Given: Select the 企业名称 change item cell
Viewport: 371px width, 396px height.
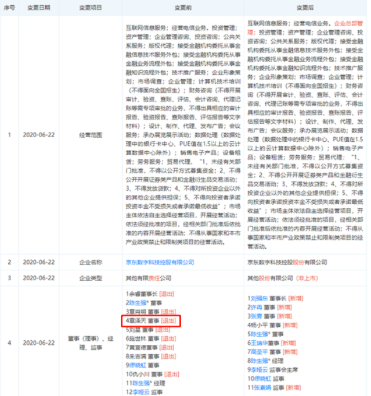Looking at the screenshot, I should pyautogui.click(x=91, y=262).
